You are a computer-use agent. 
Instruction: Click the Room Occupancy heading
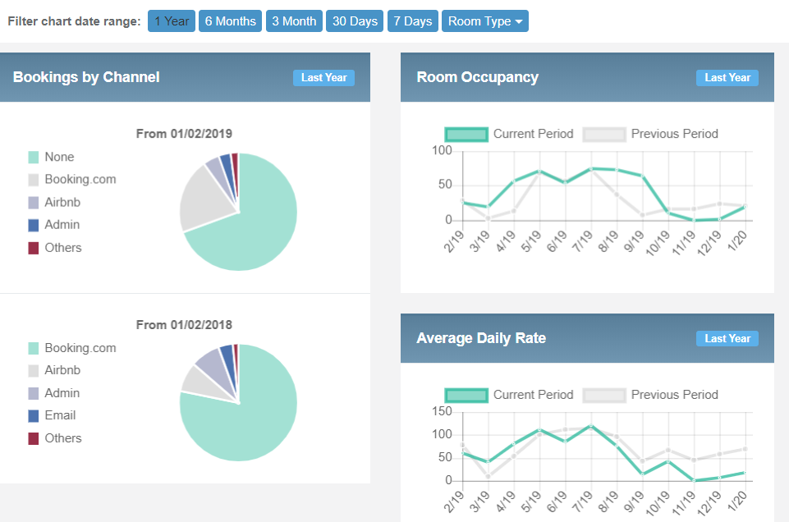478,77
